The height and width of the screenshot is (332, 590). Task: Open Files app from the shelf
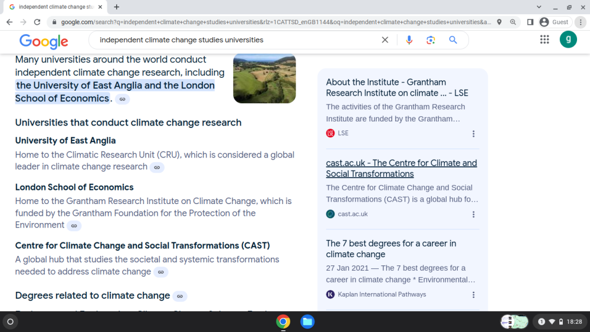coord(307,322)
